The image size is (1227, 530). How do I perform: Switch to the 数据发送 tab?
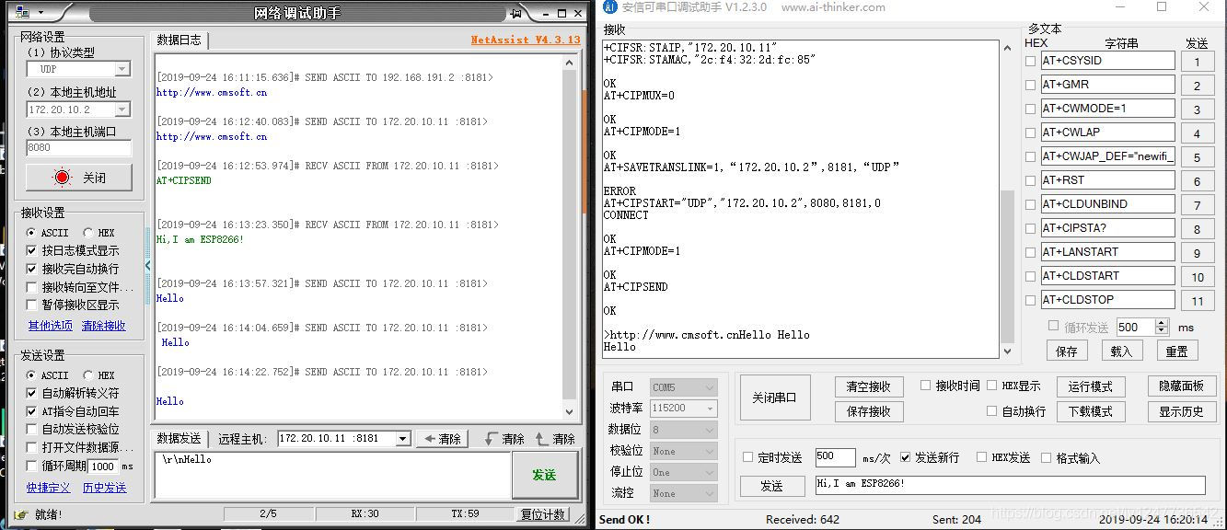tap(179, 439)
